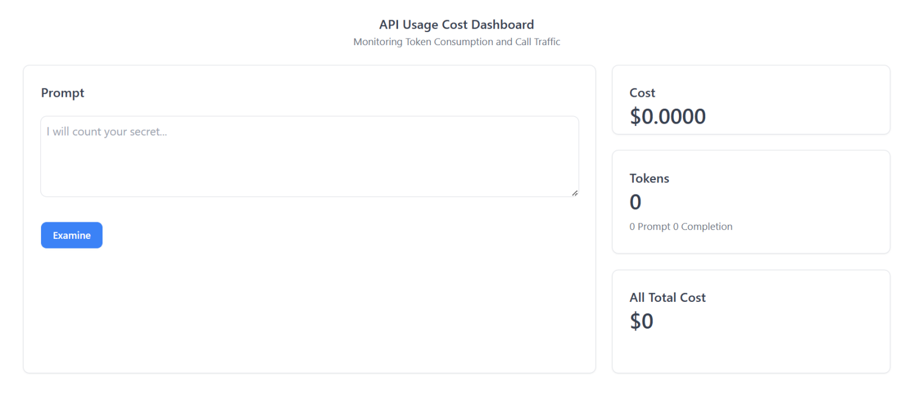Click the textarea resize handle

575,193
